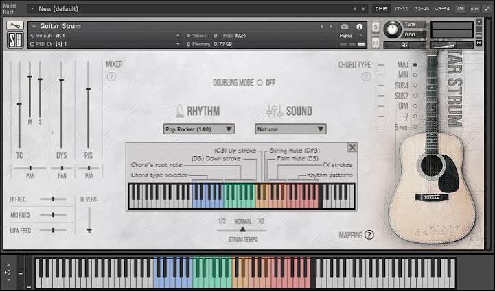Toggle the AUX sends button on header
The width and height of the screenshot is (495, 291).
[479, 36]
